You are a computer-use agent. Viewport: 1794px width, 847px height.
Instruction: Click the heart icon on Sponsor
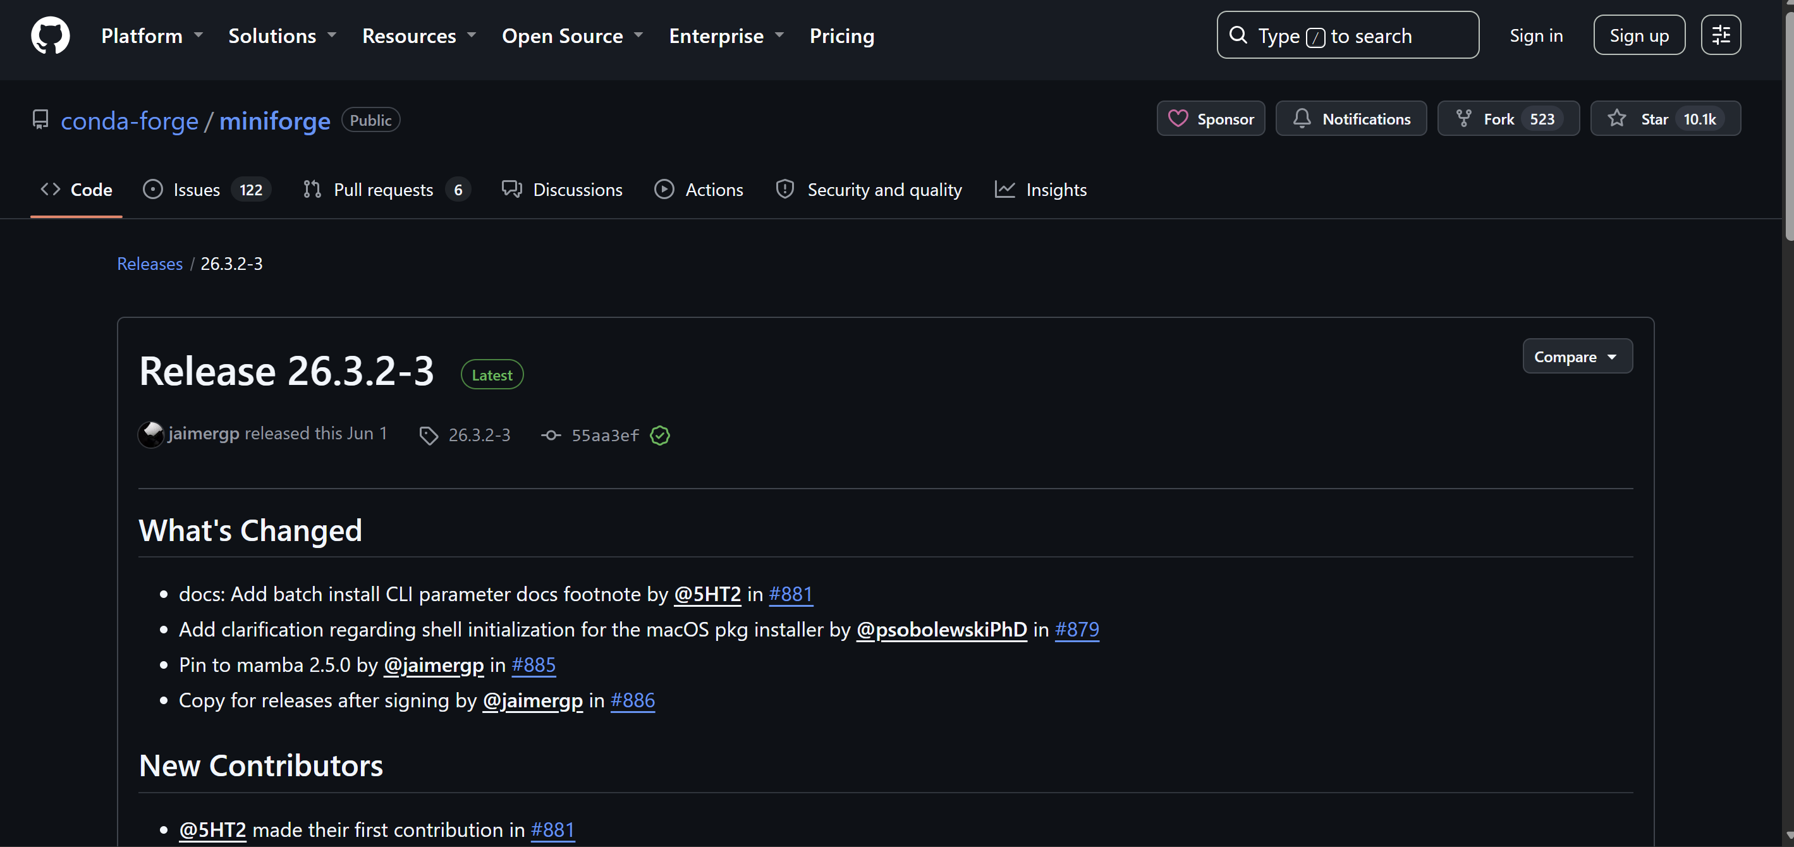(1178, 118)
